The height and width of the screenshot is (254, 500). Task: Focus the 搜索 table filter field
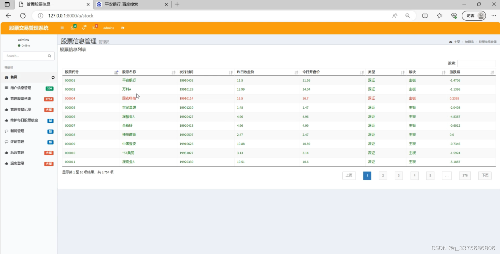pos(476,63)
